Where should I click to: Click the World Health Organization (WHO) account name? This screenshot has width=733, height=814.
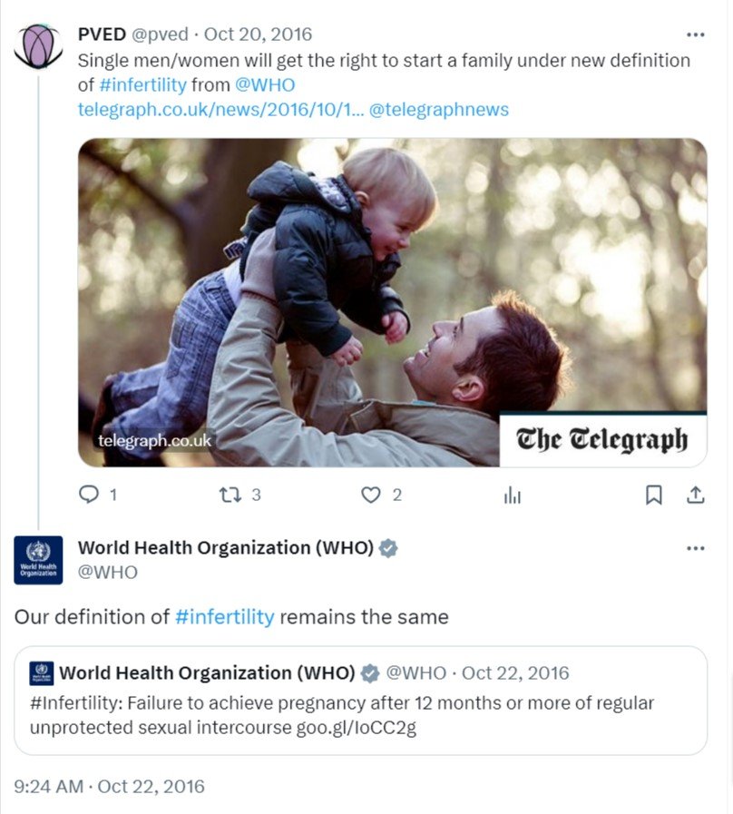pyautogui.click(x=226, y=548)
